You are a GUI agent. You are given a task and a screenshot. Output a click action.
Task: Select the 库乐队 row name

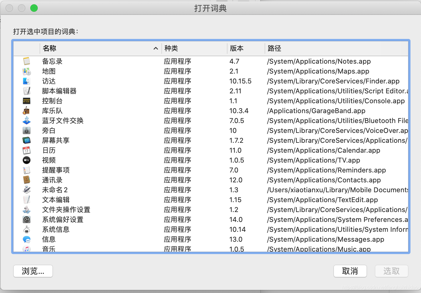(x=52, y=111)
